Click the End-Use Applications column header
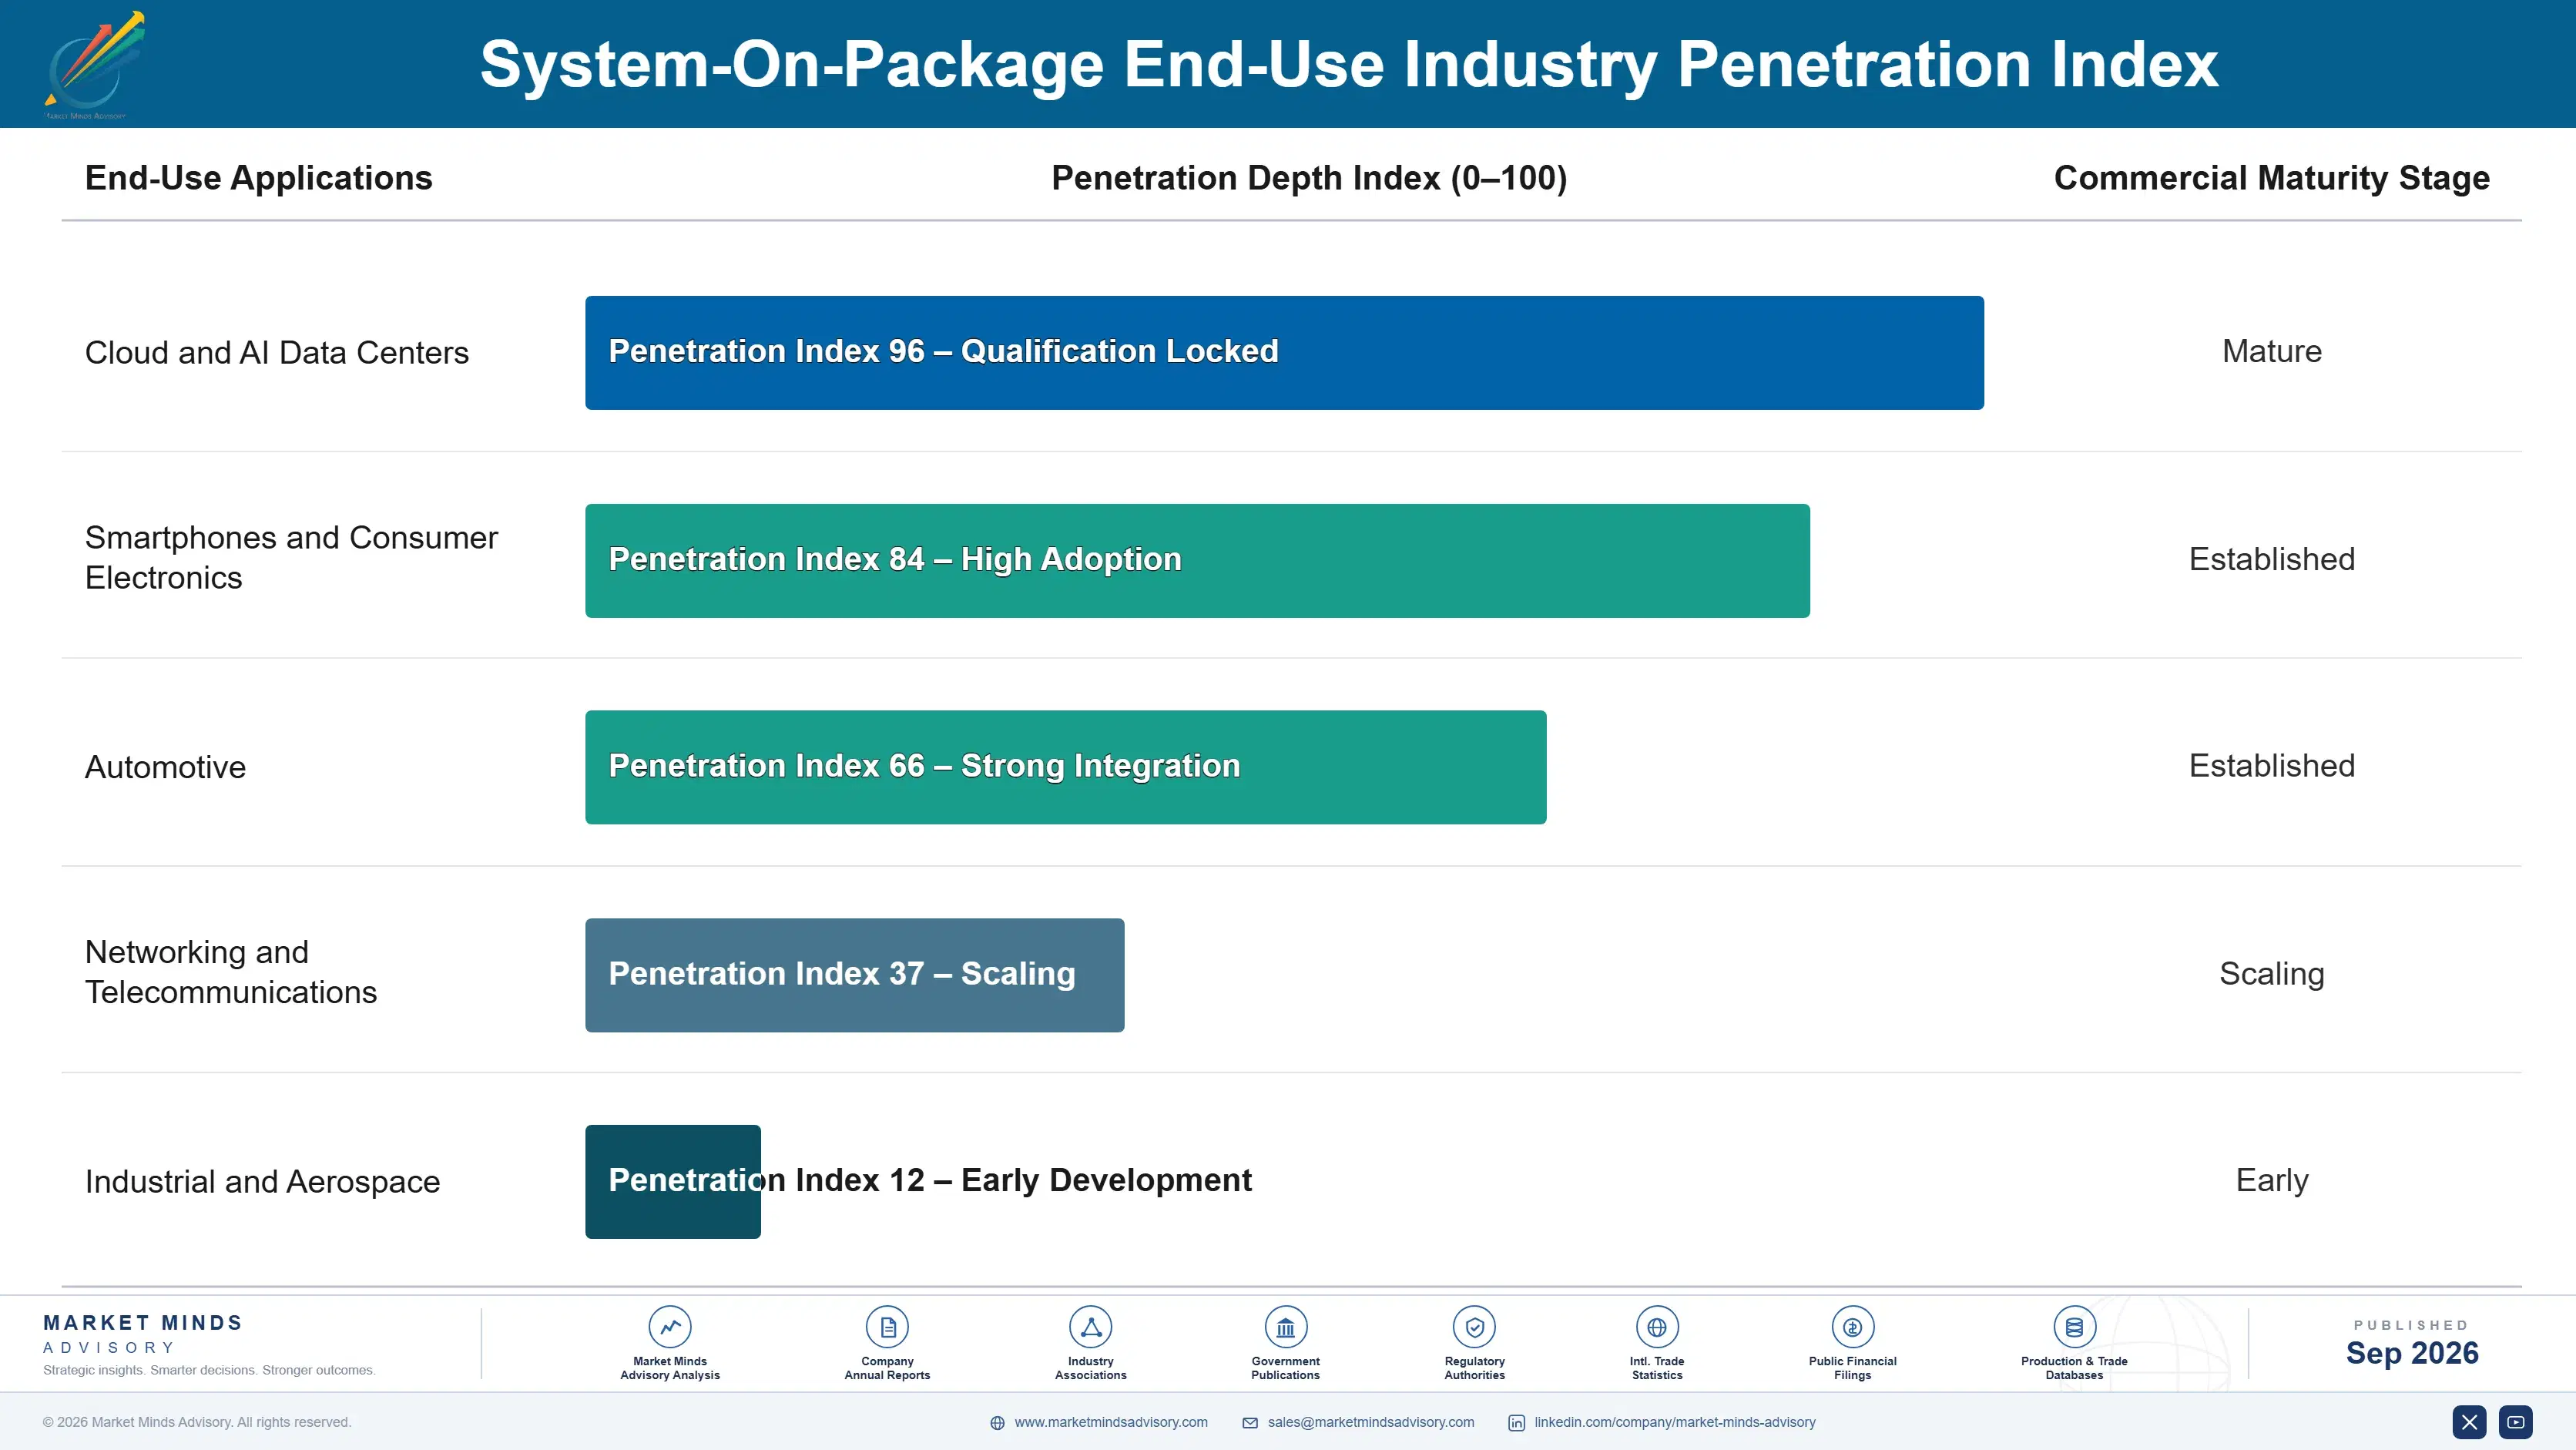 click(x=259, y=178)
